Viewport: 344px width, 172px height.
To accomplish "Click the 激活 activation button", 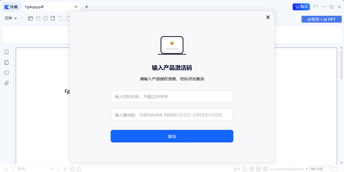I will (x=172, y=136).
